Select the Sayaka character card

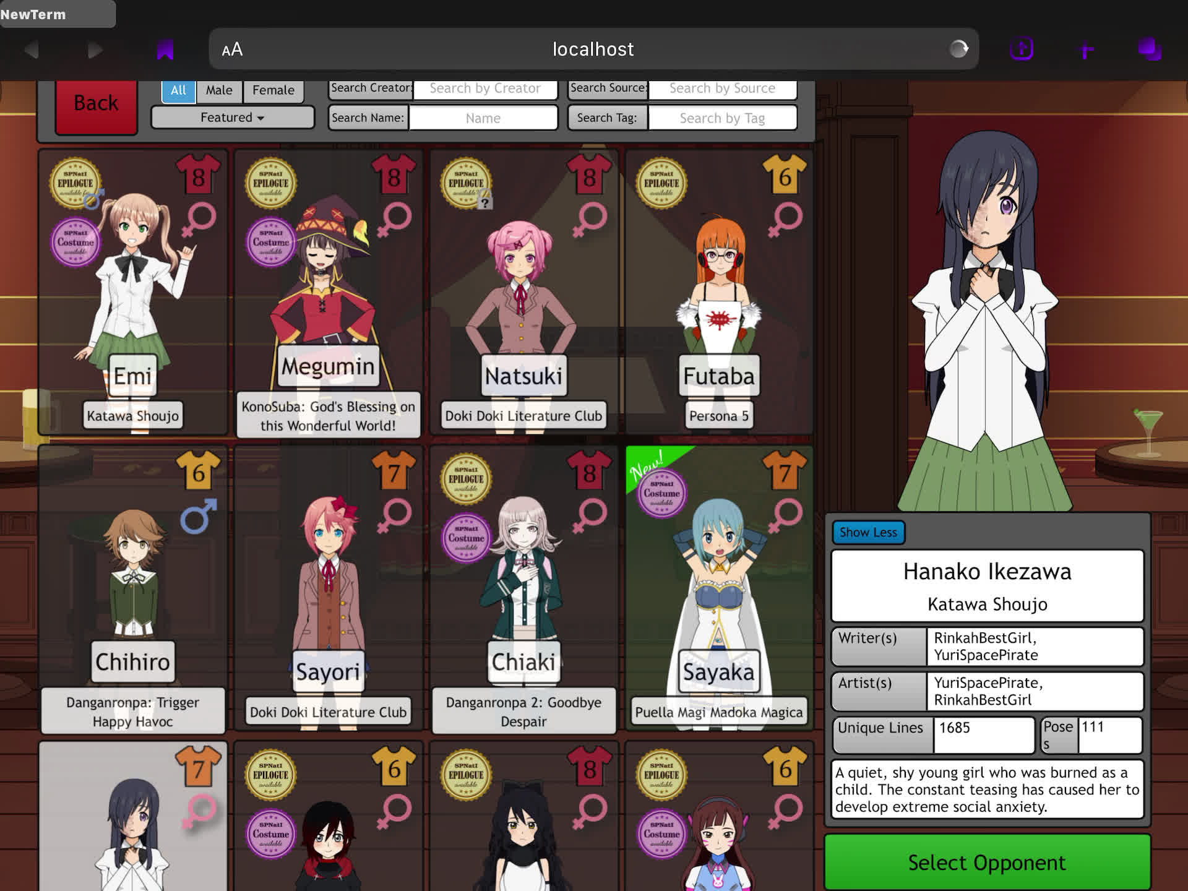[x=719, y=588]
